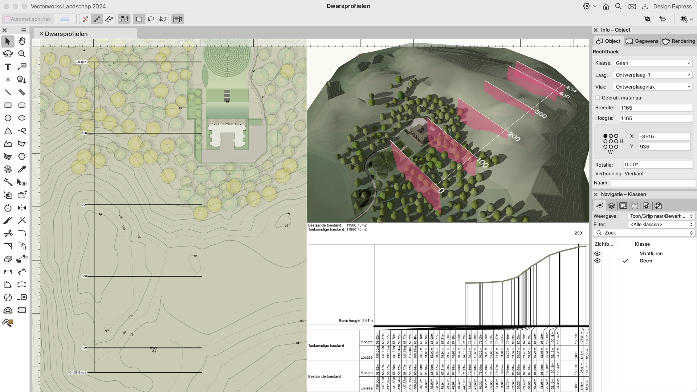697x392 pixels.
Task: Select the Zoom tool
Action: (x=22, y=54)
